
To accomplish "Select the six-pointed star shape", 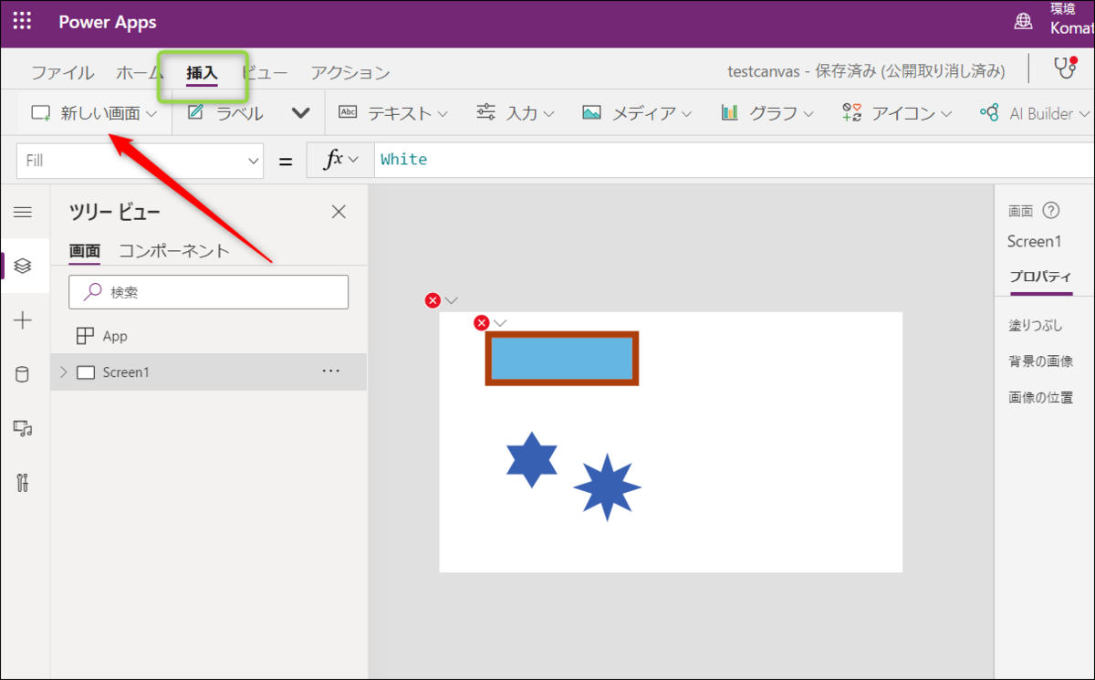I will coord(532,460).
